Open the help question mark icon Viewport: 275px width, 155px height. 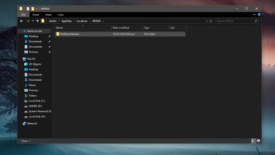[x=259, y=15]
